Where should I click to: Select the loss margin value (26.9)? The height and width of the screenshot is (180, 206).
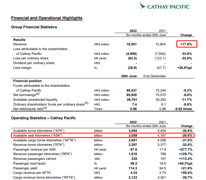(x=132, y=68)
